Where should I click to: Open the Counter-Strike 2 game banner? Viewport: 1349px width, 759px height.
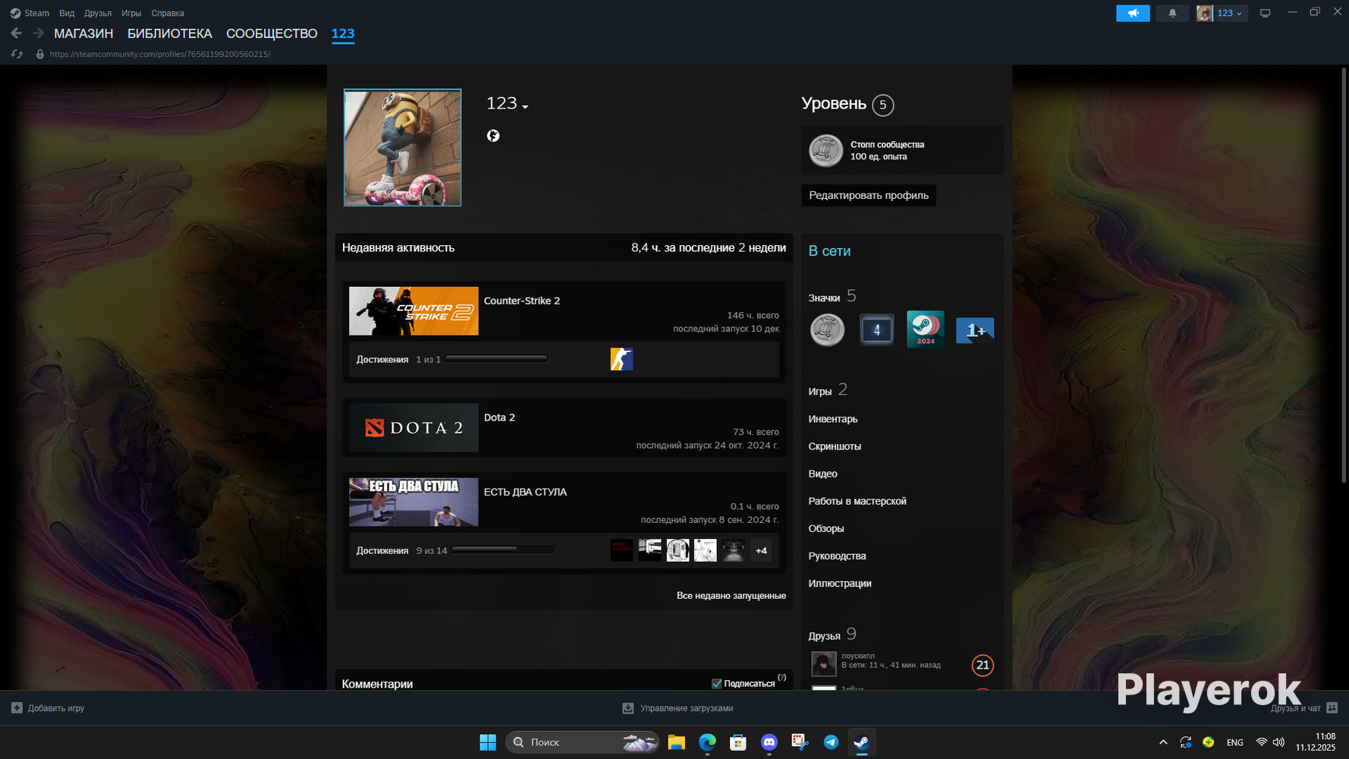[414, 311]
